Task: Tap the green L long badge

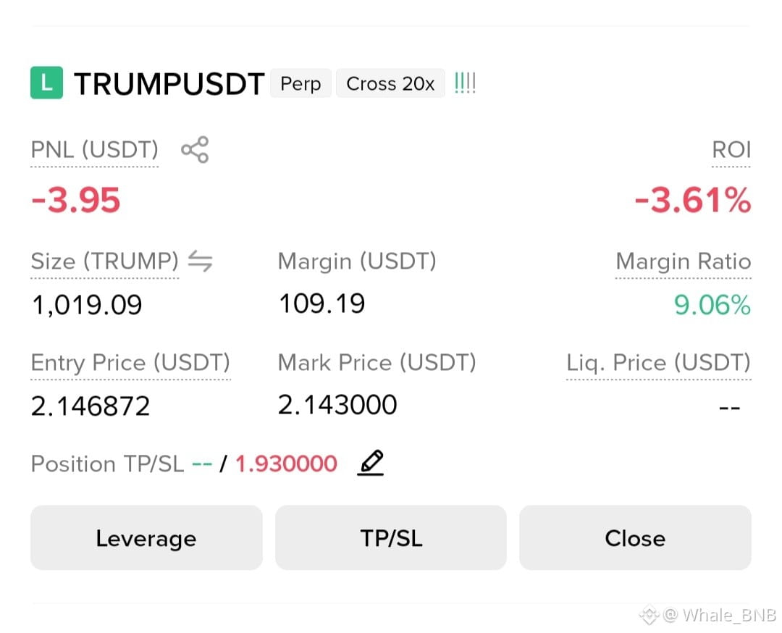Action: click(x=46, y=83)
